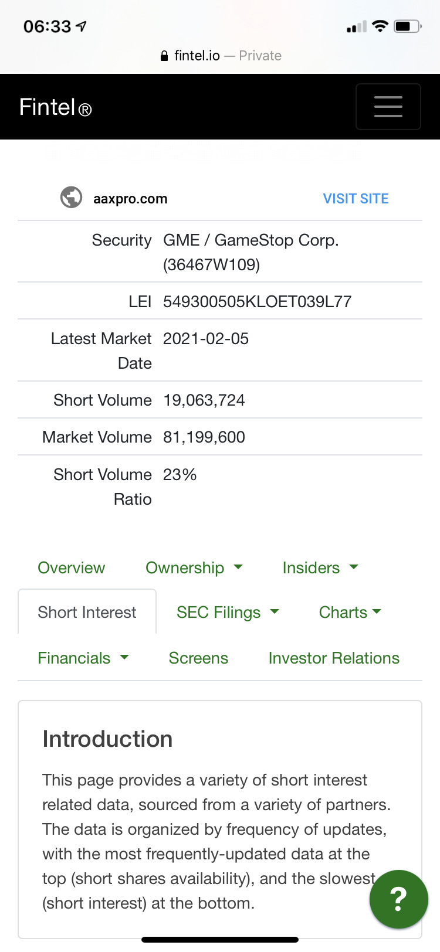Screen dimensions: 440x952
Task: Open the SEC Filings dropdown
Action: 227,613
